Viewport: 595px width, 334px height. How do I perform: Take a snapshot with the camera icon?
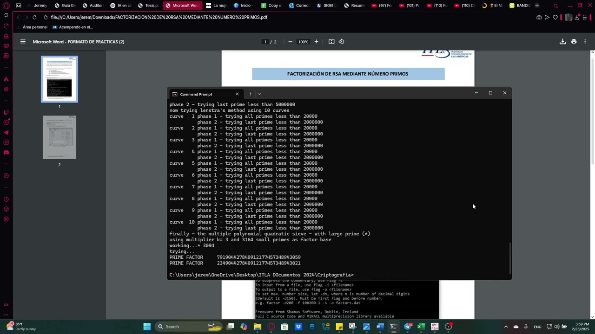point(539,17)
